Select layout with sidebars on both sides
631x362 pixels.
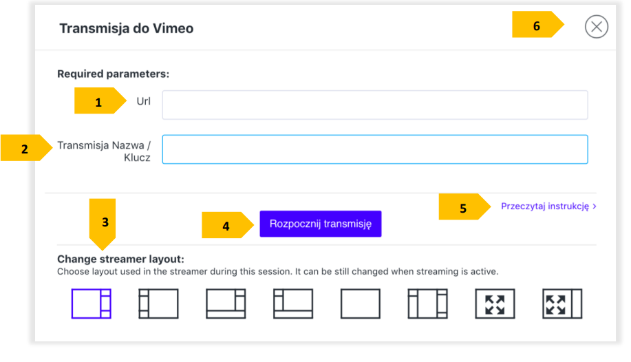pos(427,304)
